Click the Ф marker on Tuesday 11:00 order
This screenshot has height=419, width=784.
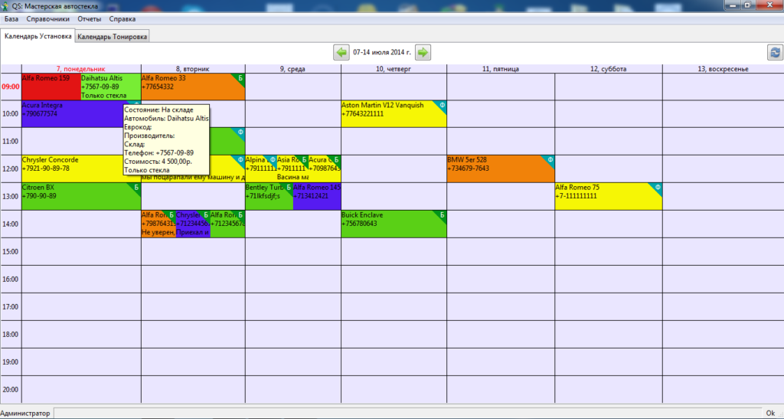coord(240,133)
